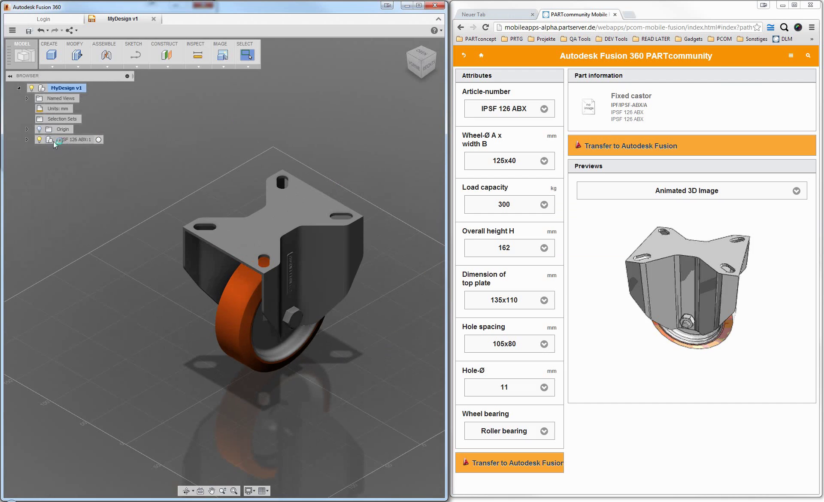Click the Inspect measure icon

click(x=197, y=55)
